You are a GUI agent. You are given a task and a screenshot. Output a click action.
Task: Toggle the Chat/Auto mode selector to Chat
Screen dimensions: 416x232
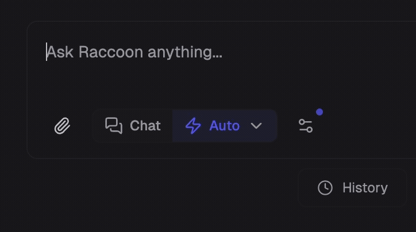point(133,126)
